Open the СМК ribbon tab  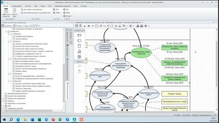36,6
